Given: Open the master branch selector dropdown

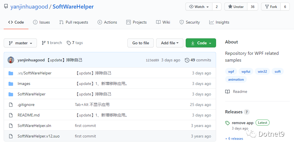Looking at the screenshot, I should [20, 43].
